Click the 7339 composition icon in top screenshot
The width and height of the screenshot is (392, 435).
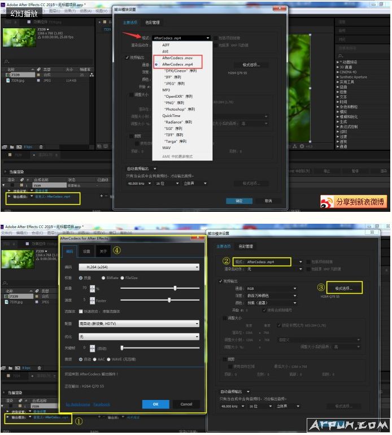pos(8,75)
